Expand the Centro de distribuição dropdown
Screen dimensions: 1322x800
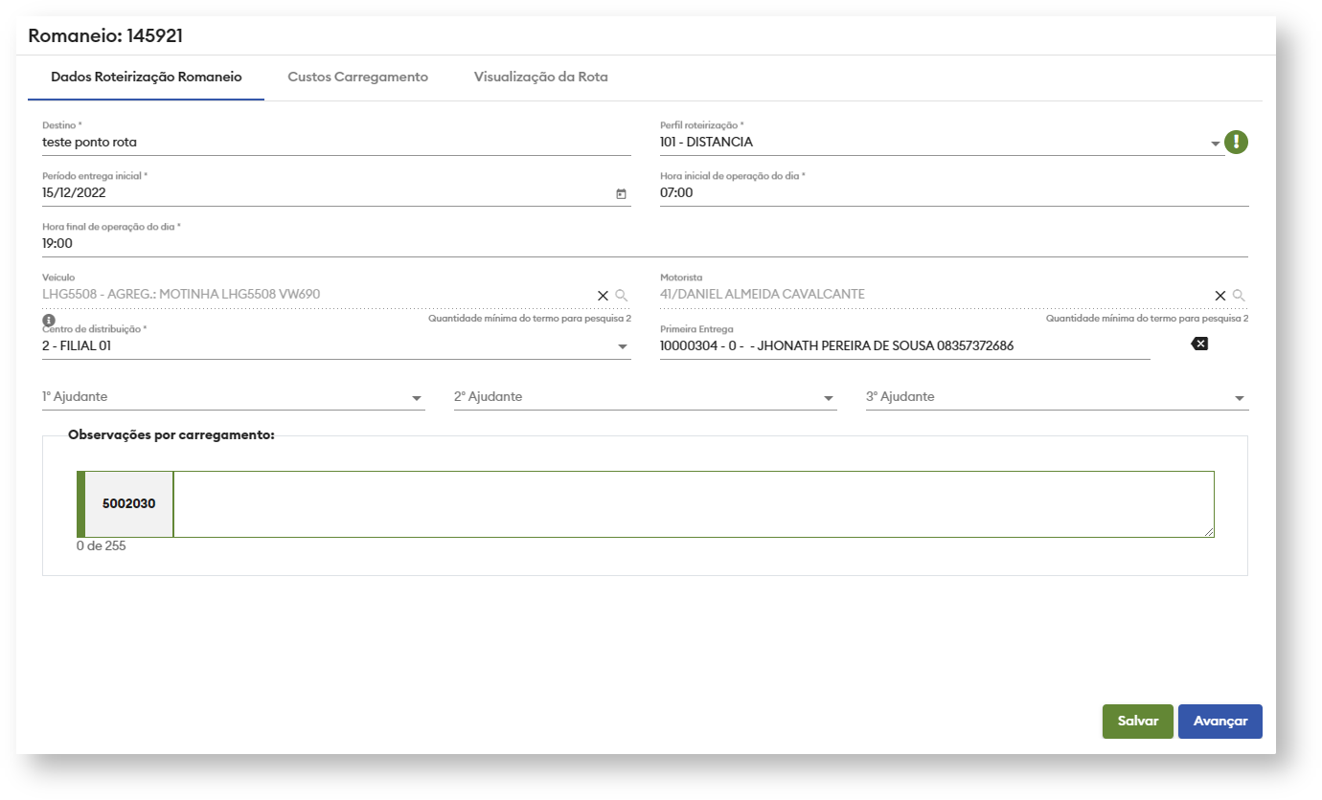pyautogui.click(x=622, y=346)
